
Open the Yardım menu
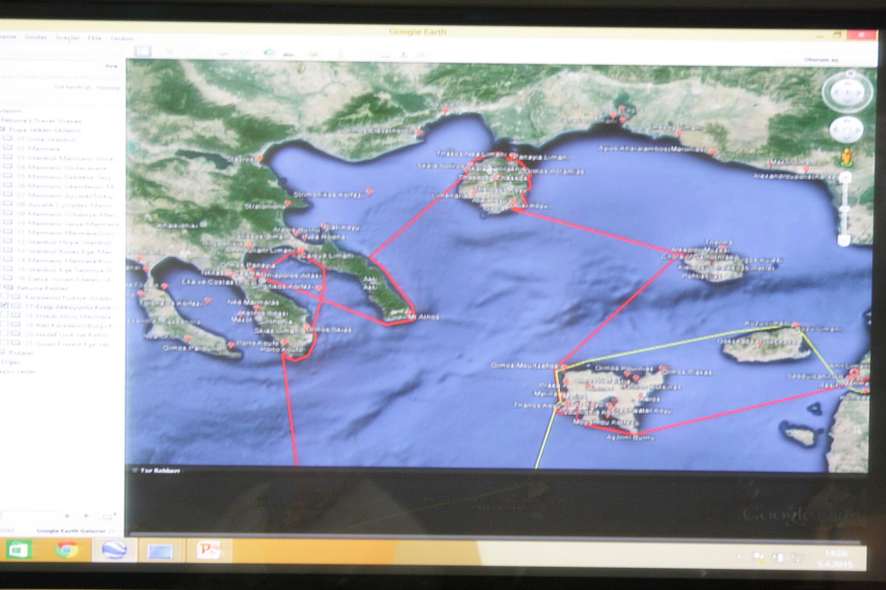click(122, 39)
